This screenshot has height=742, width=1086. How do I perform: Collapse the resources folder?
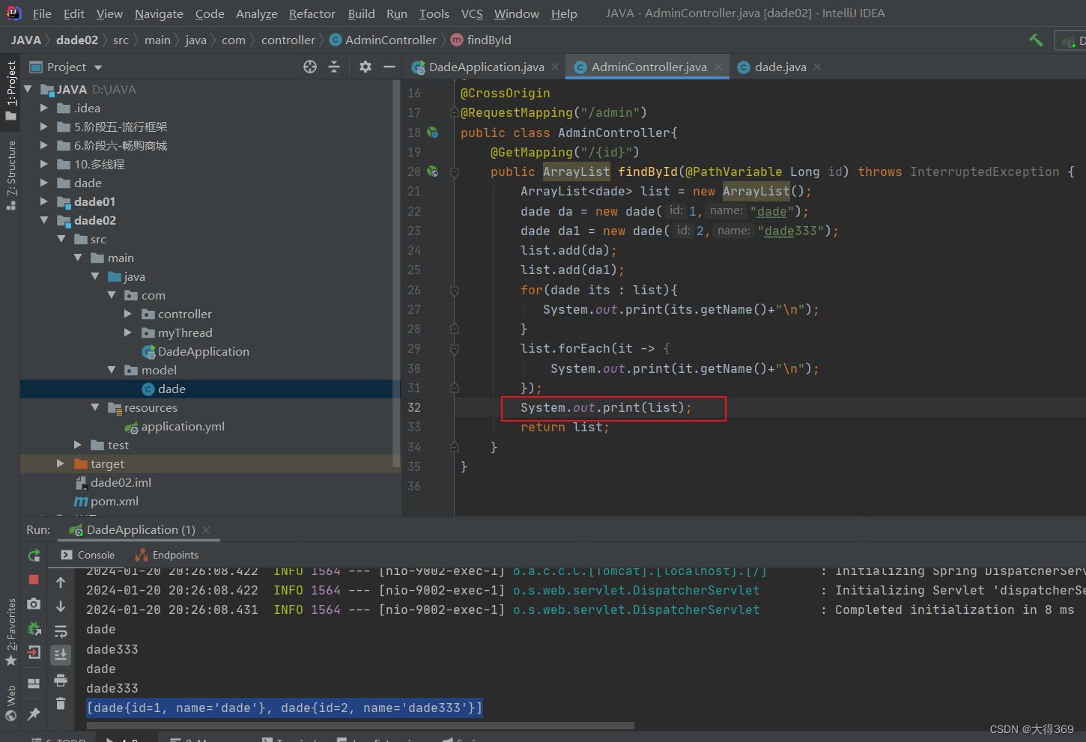coord(95,407)
